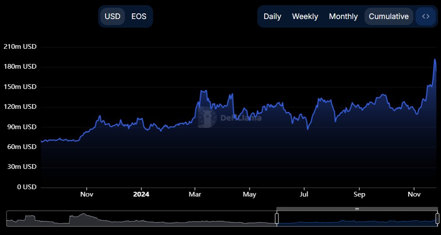441x235 pixels.
Task: Click the range selector's top drag bar
Action: pyautogui.click(x=357, y=209)
